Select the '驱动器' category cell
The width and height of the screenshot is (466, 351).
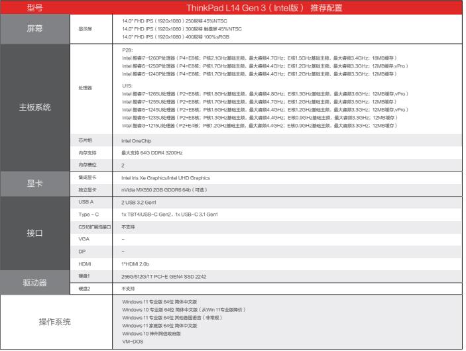coord(34,282)
